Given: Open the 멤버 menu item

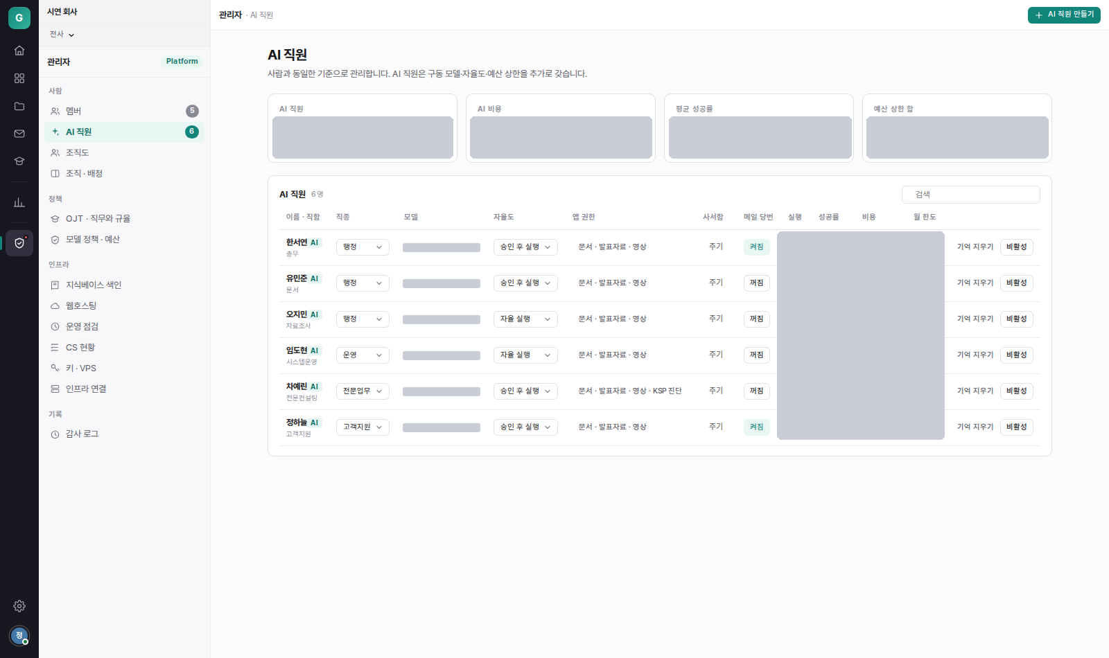Looking at the screenshot, I should (x=124, y=111).
